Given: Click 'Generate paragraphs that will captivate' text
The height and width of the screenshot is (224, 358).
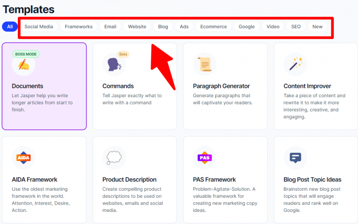Looking at the screenshot, I should (x=223, y=99).
